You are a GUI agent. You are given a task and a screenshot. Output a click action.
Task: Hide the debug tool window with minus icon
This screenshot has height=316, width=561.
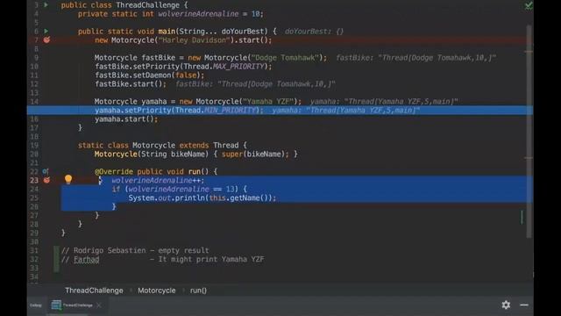click(524, 305)
